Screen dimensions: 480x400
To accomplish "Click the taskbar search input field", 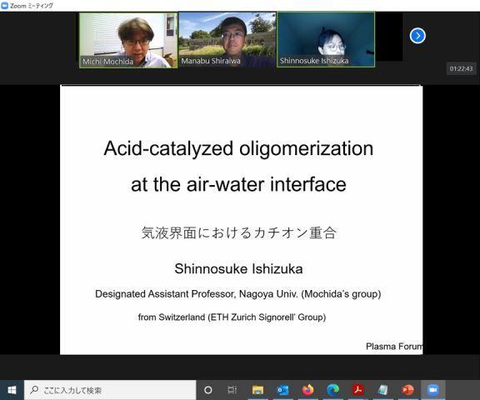I will (110, 390).
